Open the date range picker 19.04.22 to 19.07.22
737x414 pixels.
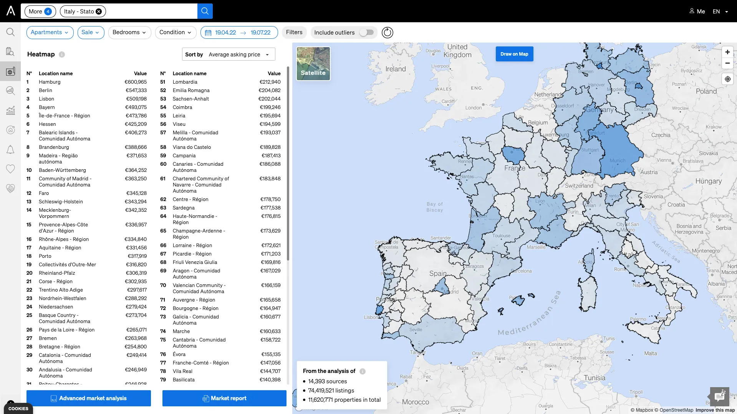(x=239, y=33)
